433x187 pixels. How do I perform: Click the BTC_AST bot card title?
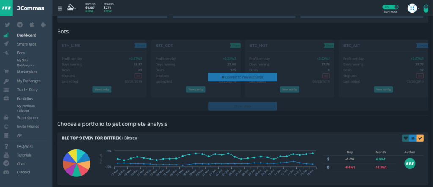pyautogui.click(x=352, y=46)
